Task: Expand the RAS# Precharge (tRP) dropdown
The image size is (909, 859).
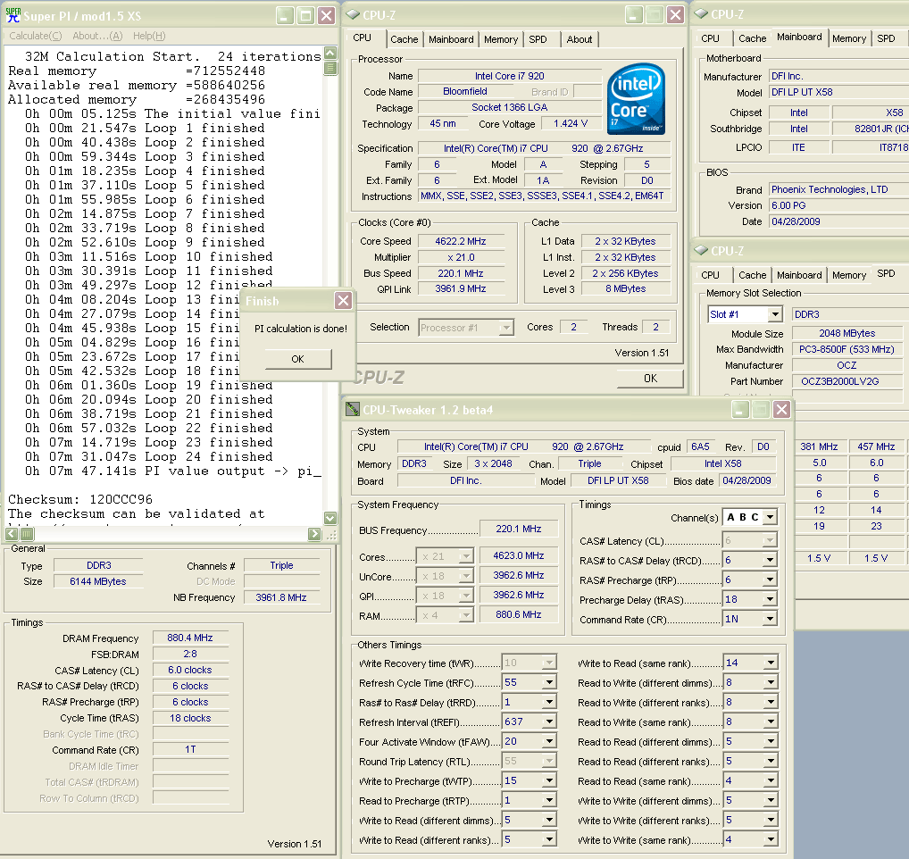Action: pos(770,580)
